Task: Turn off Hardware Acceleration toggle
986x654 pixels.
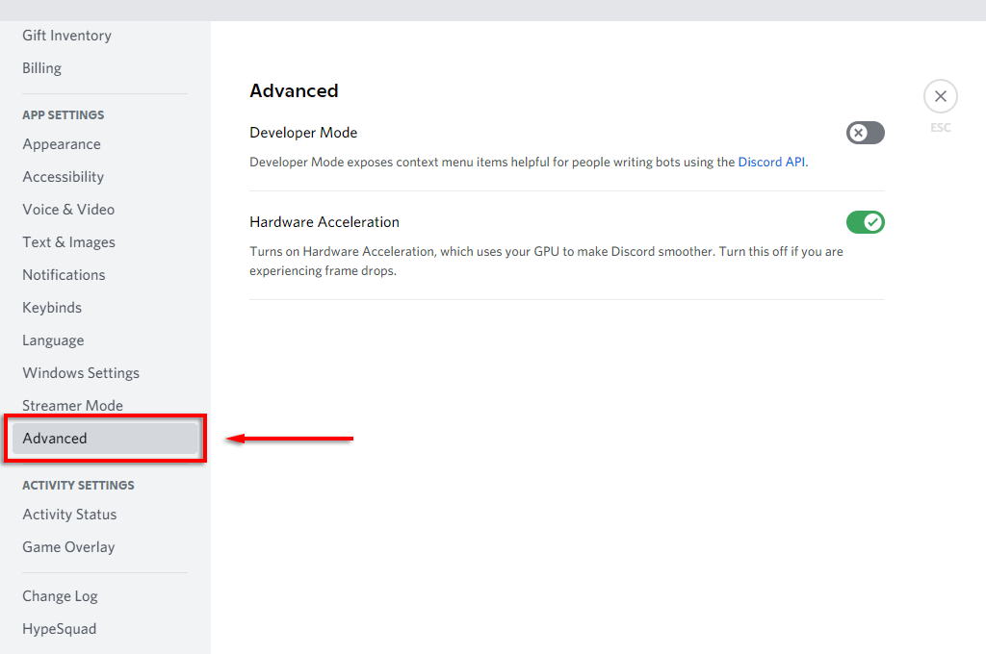Action: click(865, 222)
